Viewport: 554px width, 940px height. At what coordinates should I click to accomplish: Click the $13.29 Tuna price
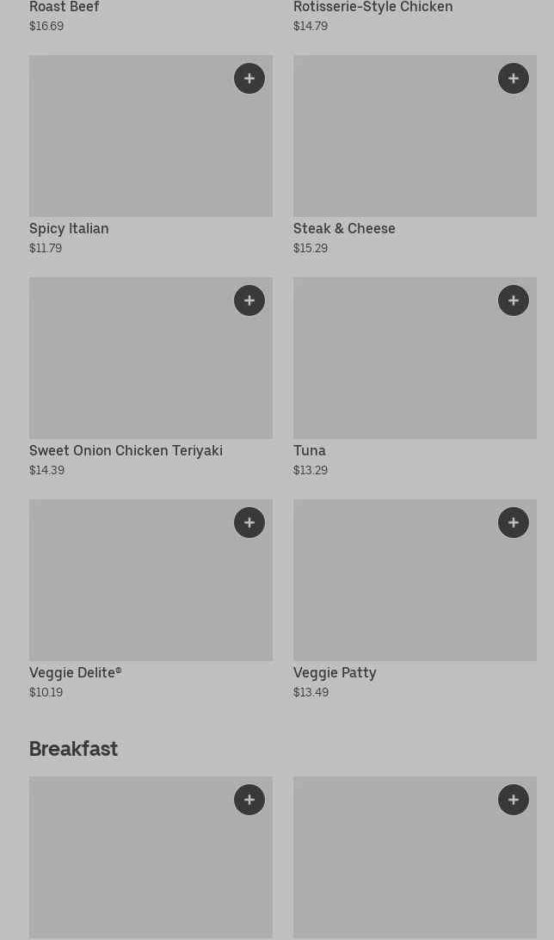(311, 470)
